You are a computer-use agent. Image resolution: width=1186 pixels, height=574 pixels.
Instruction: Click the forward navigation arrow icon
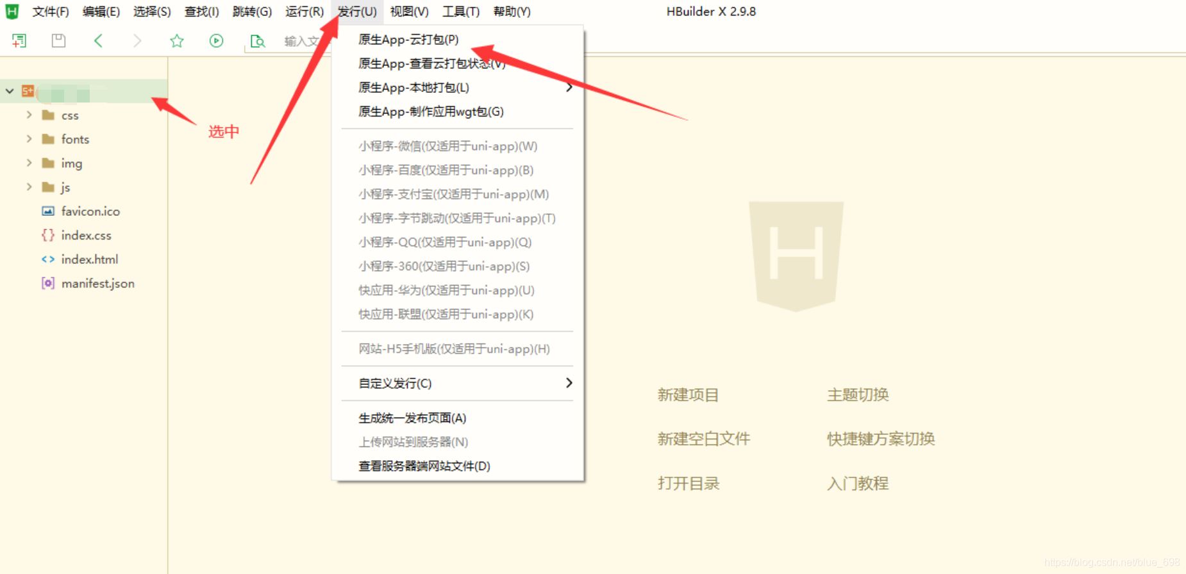(137, 41)
